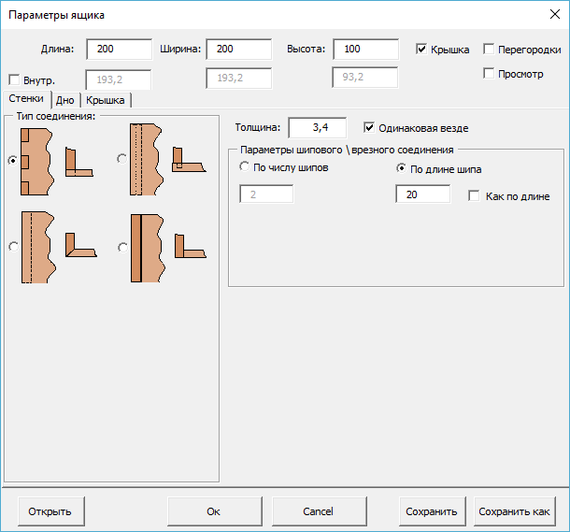This screenshot has width=570, height=532.
Task: Toggle the 'Внутр.' inner dimensions checkbox
Action: tap(14, 79)
